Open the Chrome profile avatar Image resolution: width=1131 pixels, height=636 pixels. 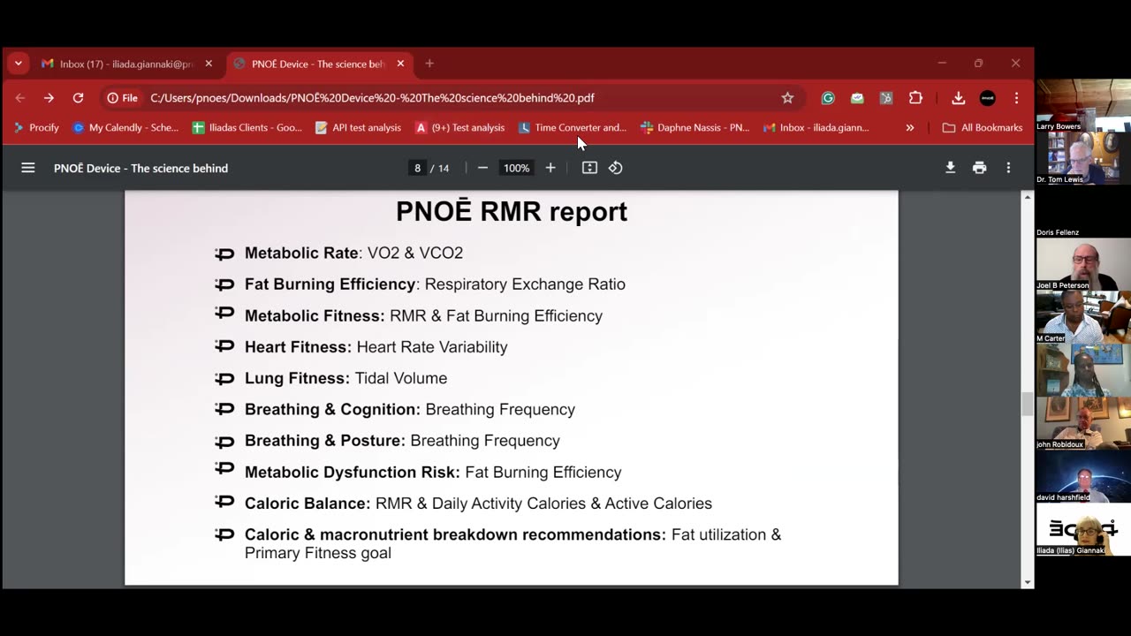[x=988, y=98]
